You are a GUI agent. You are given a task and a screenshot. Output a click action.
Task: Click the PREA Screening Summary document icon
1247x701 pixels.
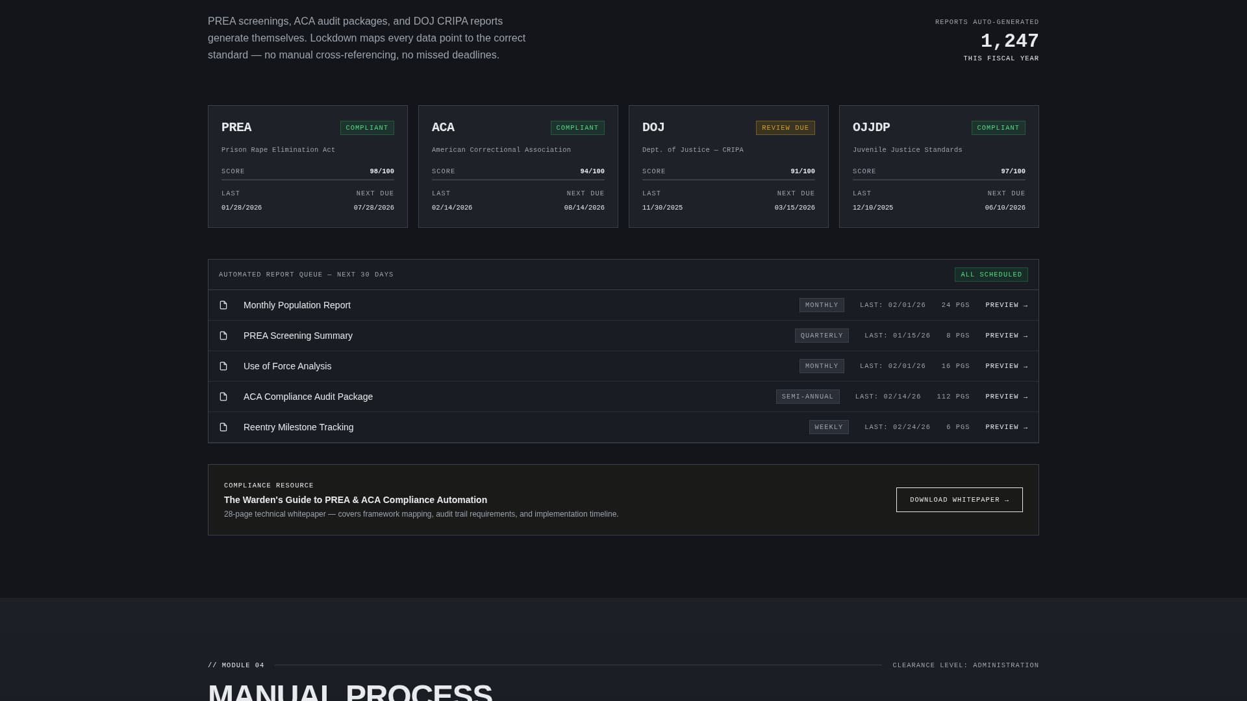tap(223, 336)
